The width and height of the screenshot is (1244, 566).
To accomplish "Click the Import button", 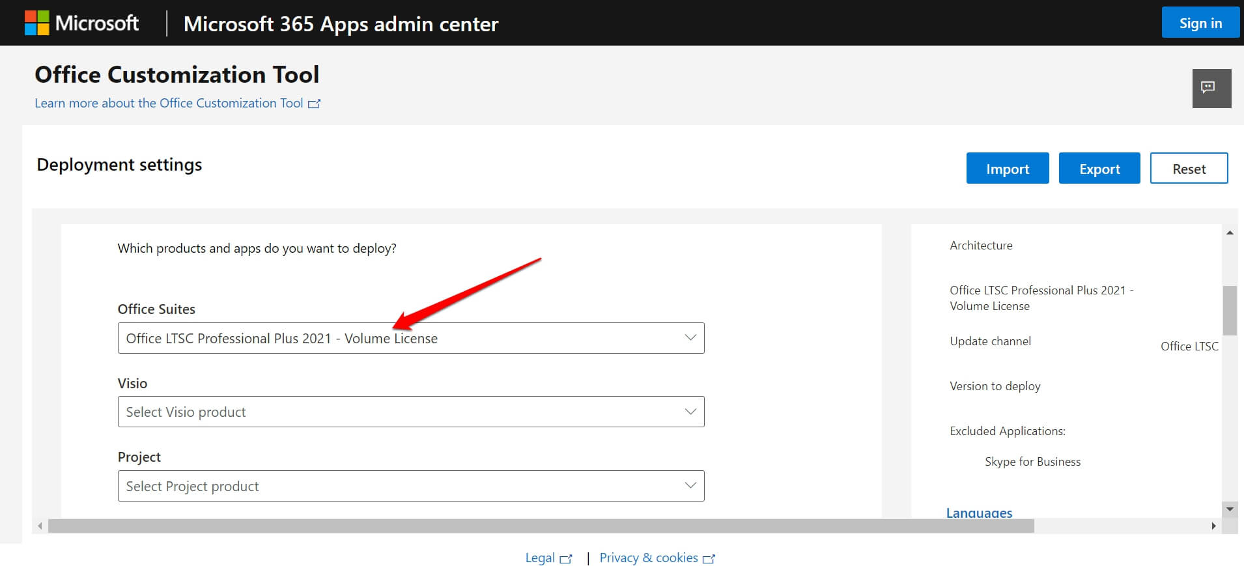I will tap(1008, 168).
